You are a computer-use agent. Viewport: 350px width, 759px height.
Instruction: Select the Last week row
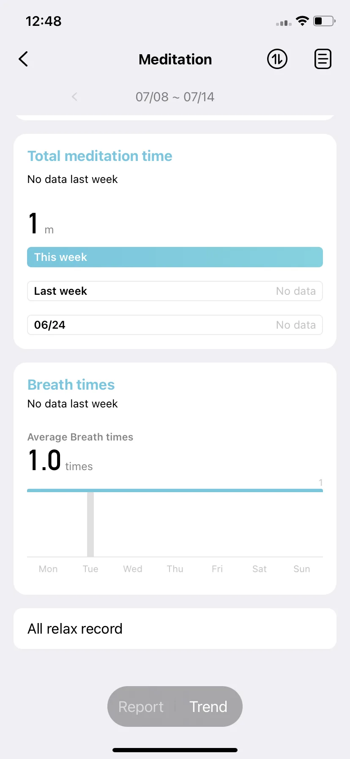pyautogui.click(x=175, y=291)
